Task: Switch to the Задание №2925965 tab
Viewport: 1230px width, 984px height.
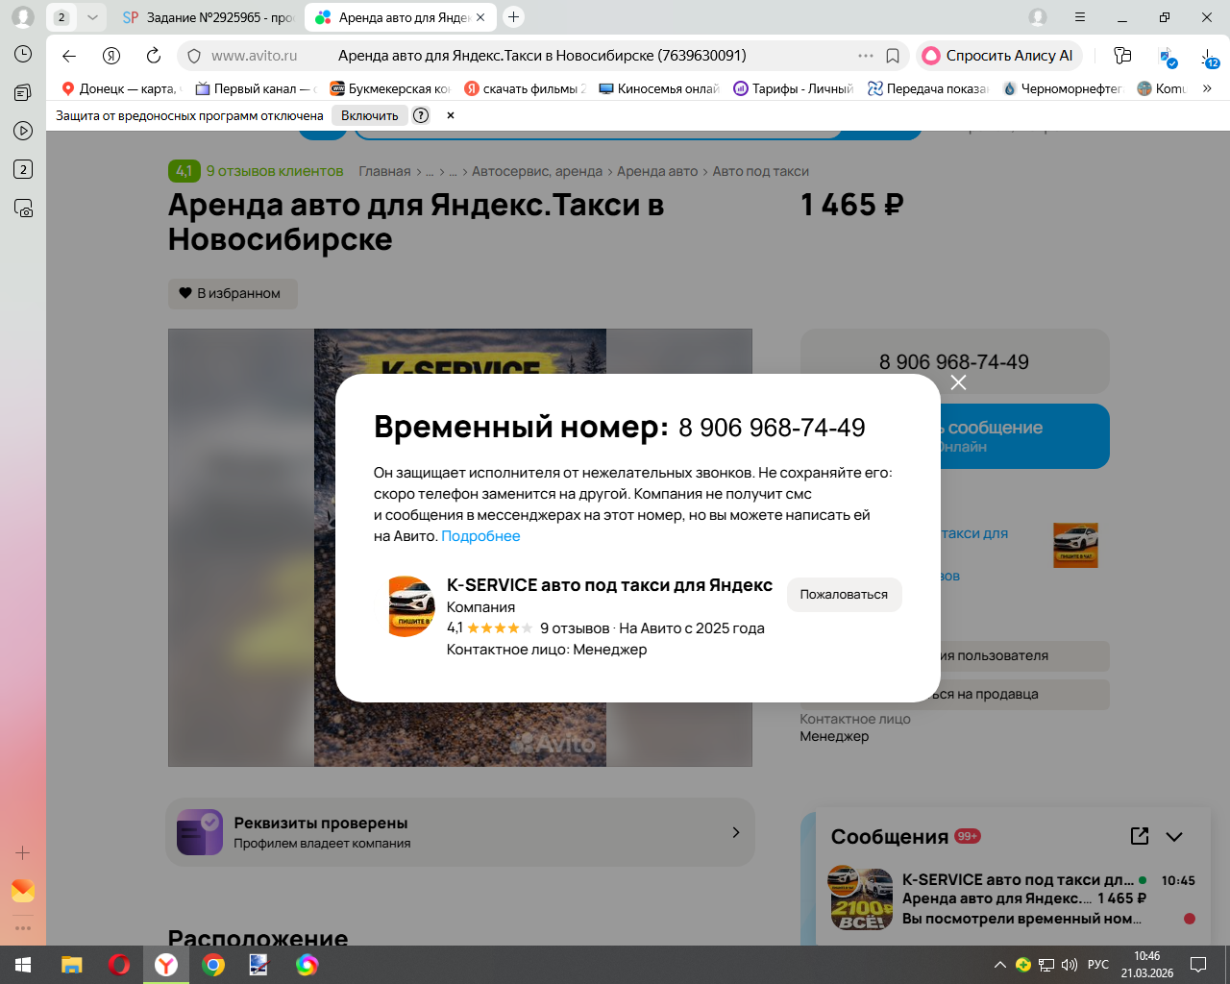Action: pos(209,17)
